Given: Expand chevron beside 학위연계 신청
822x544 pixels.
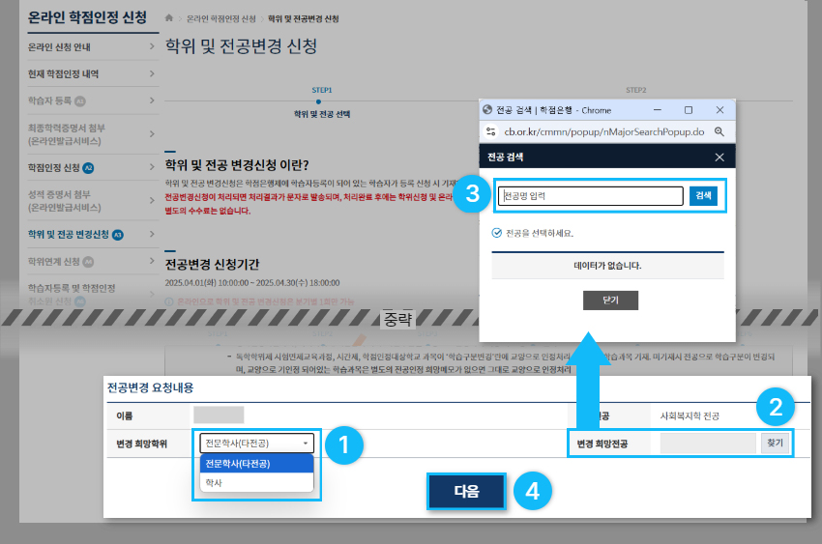Looking at the screenshot, I should [152, 261].
